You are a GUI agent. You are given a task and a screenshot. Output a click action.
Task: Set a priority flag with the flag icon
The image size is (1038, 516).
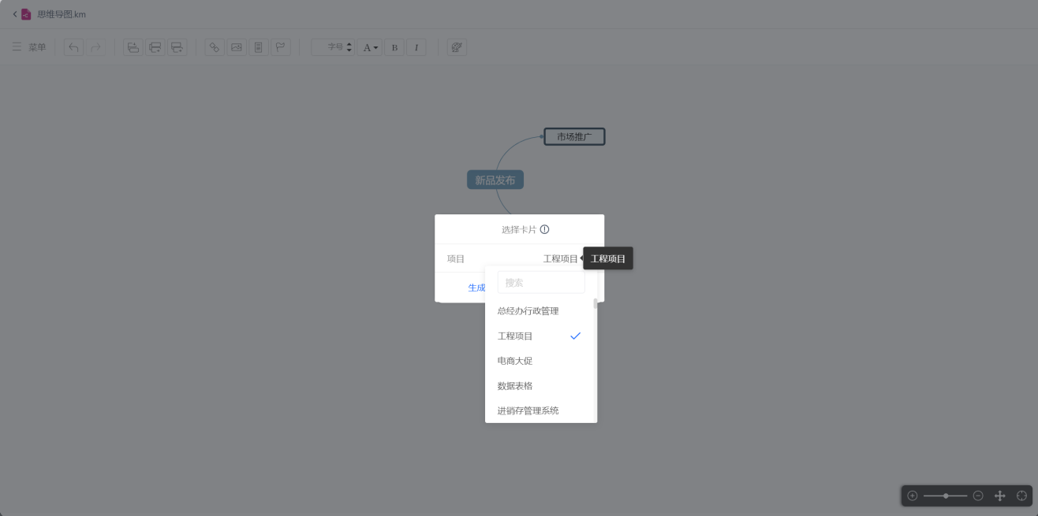click(281, 47)
